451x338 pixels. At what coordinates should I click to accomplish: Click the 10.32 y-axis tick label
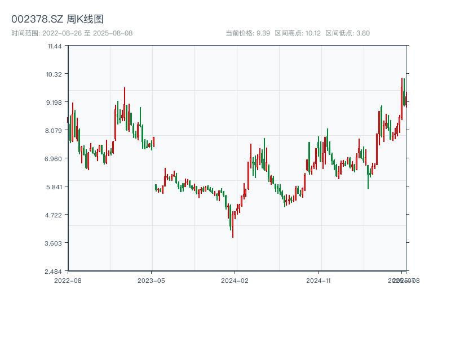pyautogui.click(x=55, y=74)
